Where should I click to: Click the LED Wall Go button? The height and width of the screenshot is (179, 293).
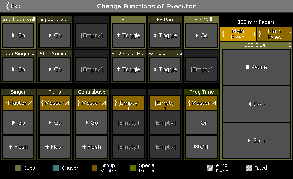(x=202, y=35)
